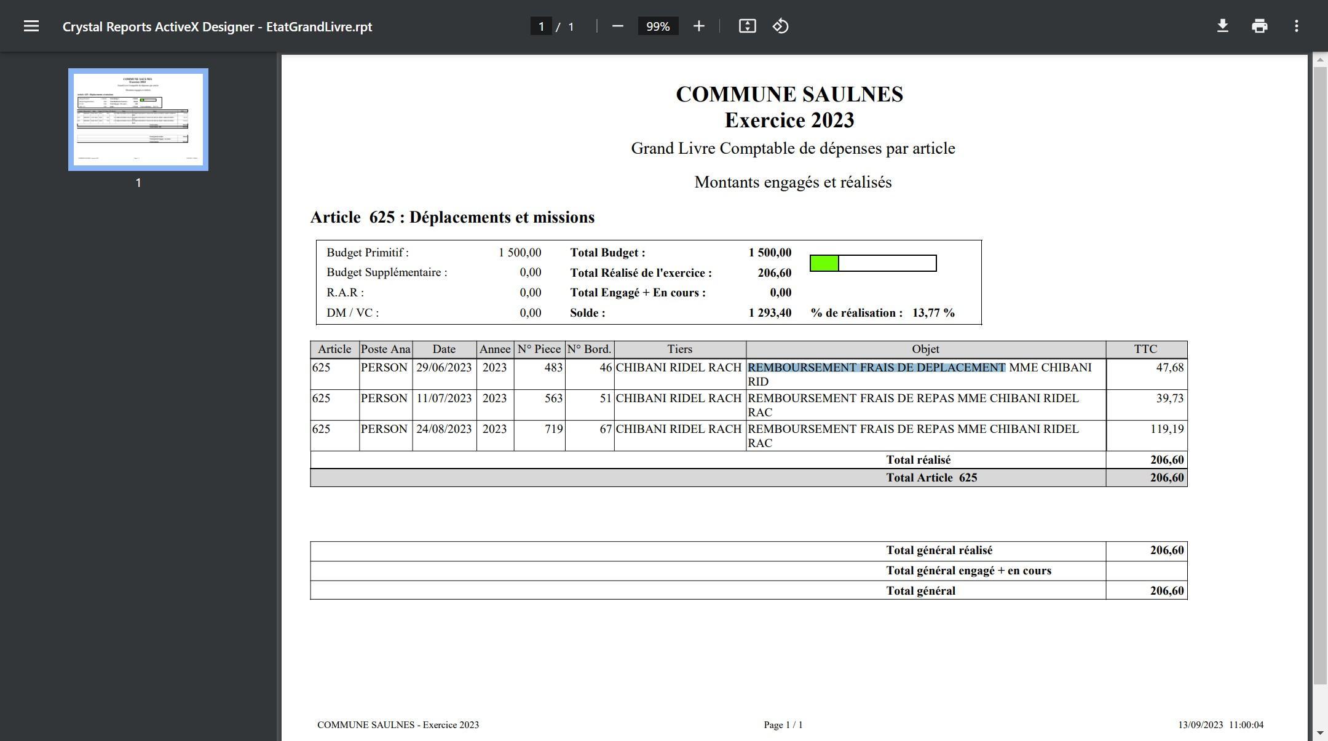Click the TTC amount 39,73
This screenshot has width=1328, height=741.
1169,398
